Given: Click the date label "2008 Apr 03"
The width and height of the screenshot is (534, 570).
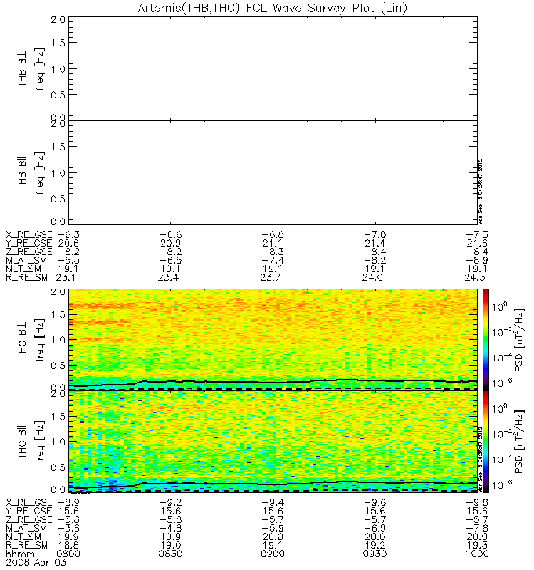Looking at the screenshot, I should click(36, 562).
